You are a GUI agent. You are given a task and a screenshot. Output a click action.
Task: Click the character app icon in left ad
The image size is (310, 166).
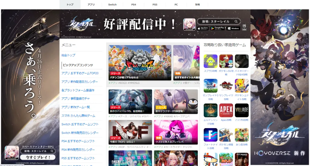(12, 153)
